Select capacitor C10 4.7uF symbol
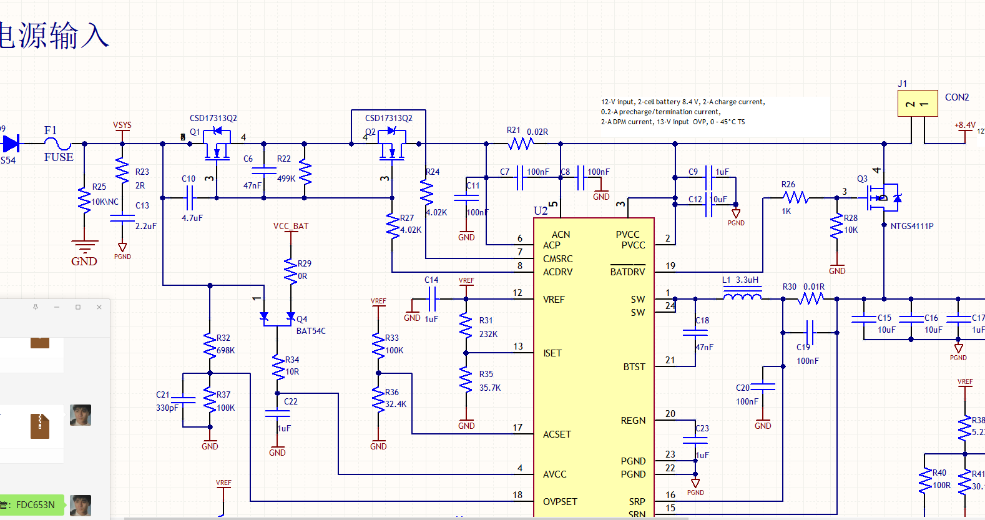 coord(190,198)
